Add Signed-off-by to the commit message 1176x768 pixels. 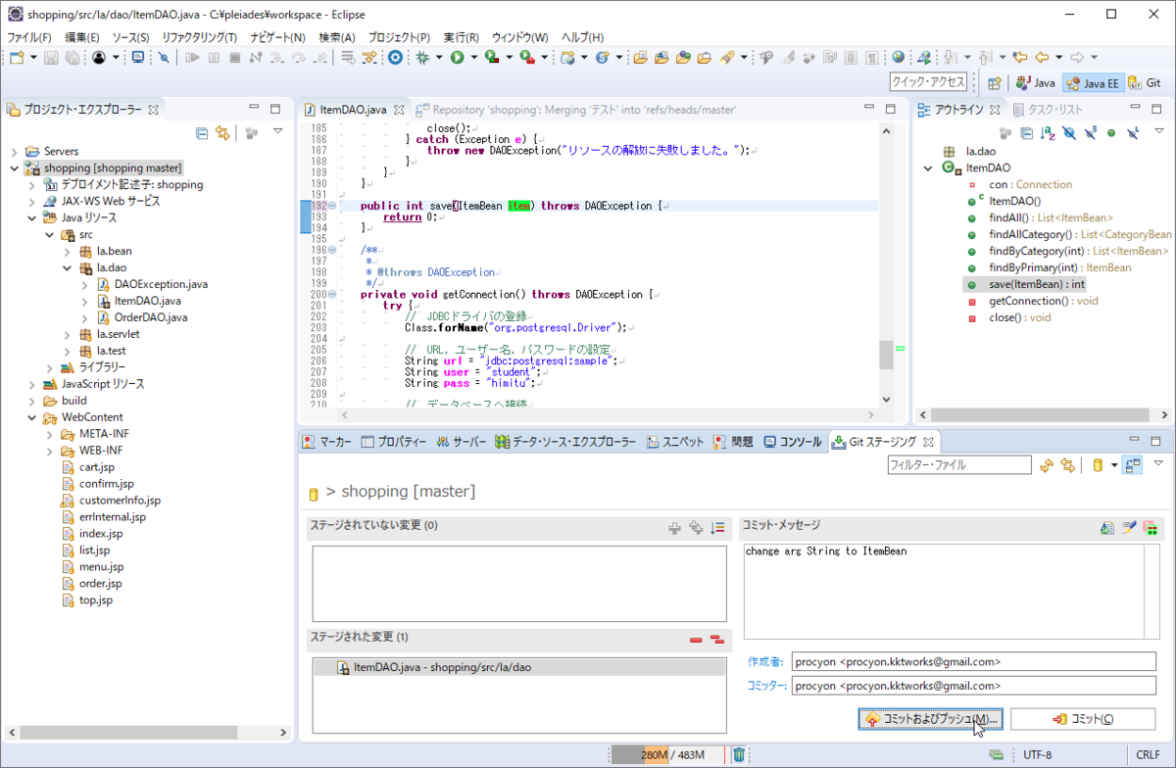[1128, 527]
